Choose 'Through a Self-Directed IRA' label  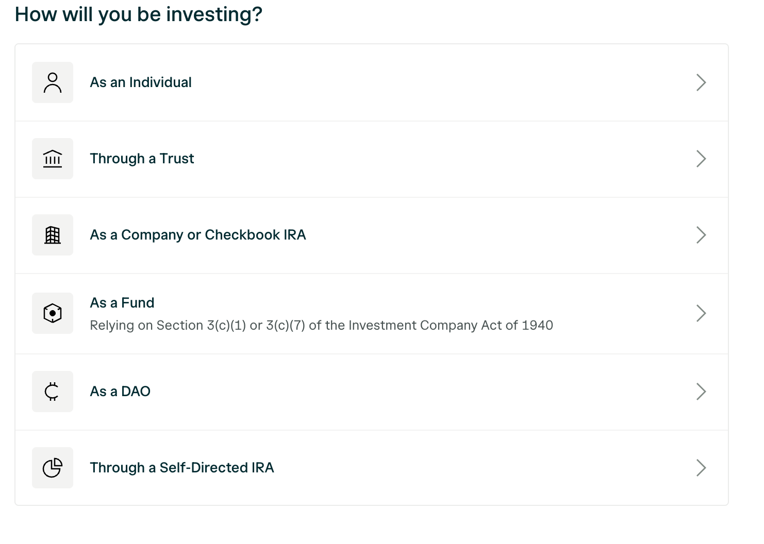pos(182,468)
